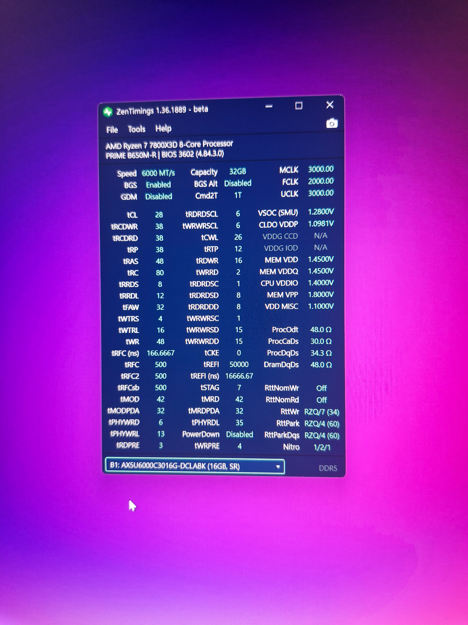The image size is (468, 625).
Task: Click the 'ZenTimings 1.36.1889 - beta' window title
Action: tap(162, 110)
